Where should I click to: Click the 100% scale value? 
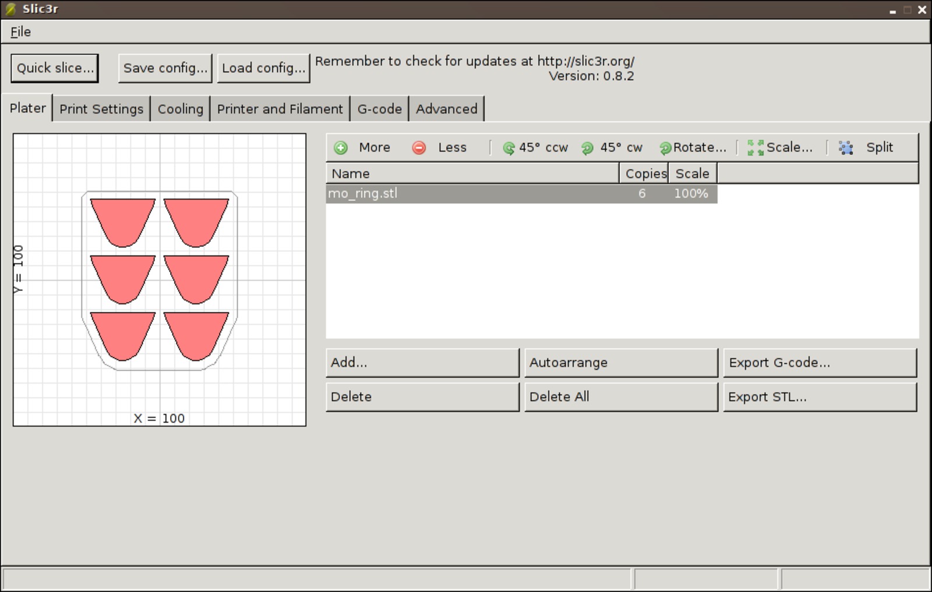click(691, 194)
